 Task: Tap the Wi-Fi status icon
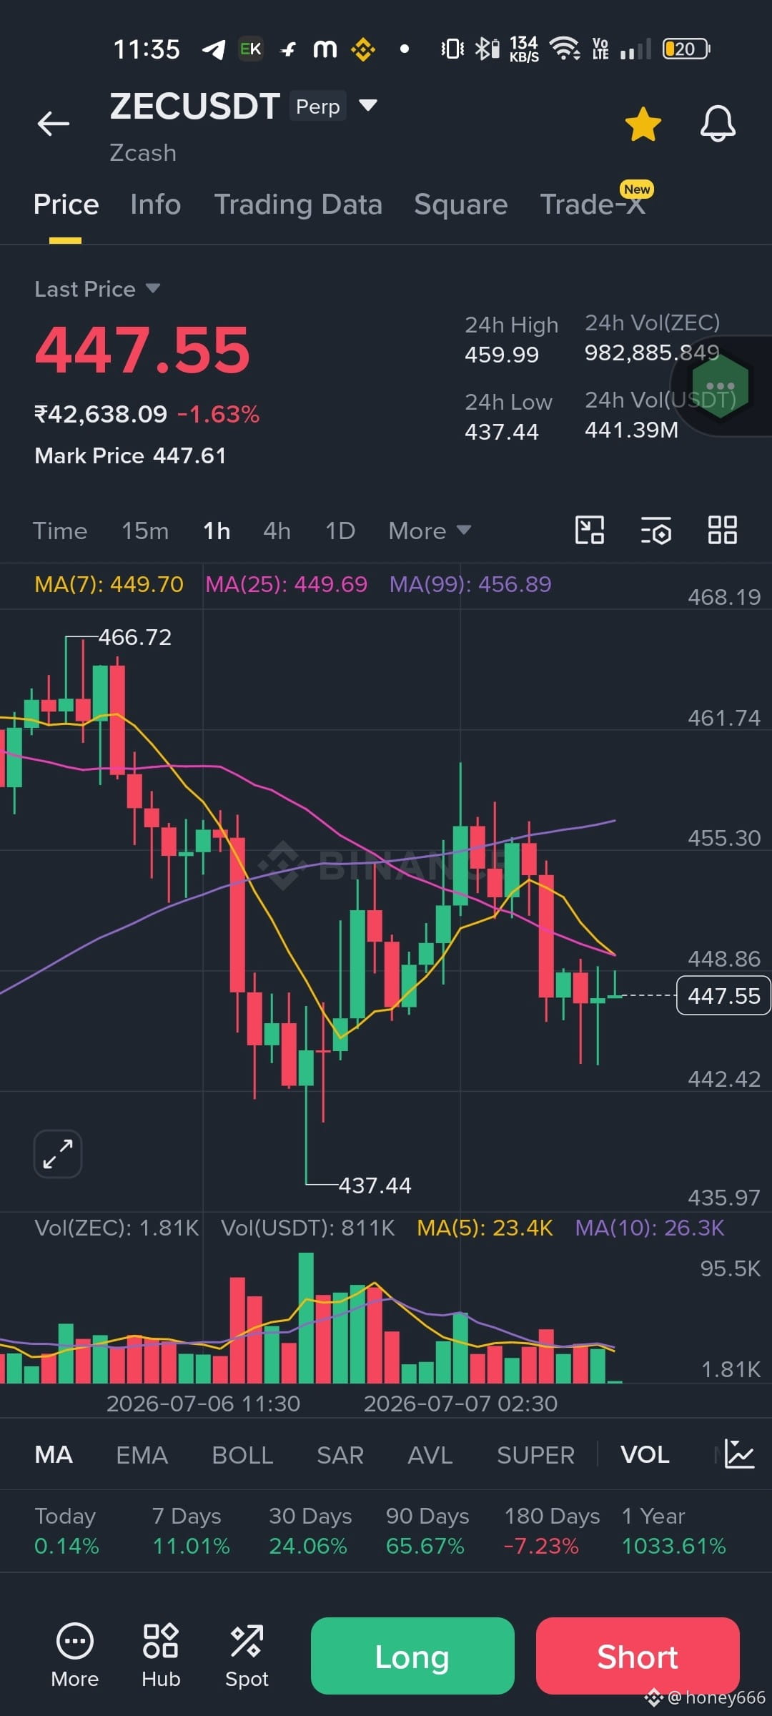pos(565,49)
